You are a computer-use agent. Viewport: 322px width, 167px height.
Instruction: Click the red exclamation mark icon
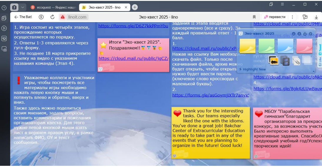pyautogui.click(x=19, y=81)
